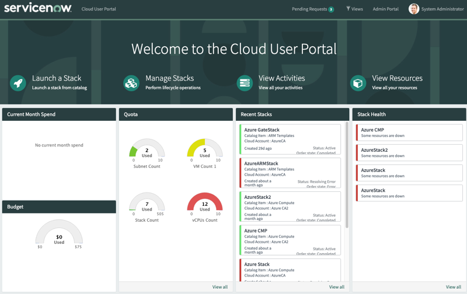The width and height of the screenshot is (467, 294).
Task: Click 'Created 29d ago' on Azure GateStack
Action: (258, 148)
